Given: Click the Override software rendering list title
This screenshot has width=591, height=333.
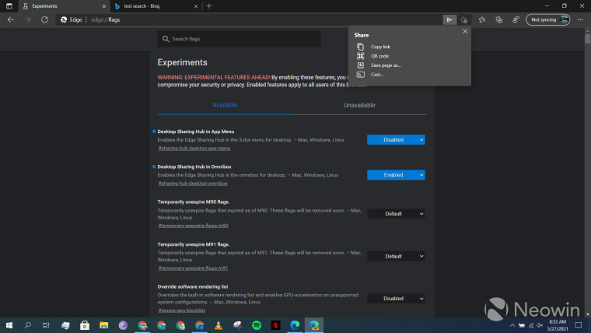Looking at the screenshot, I should pos(193,286).
